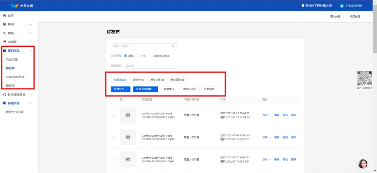
Task: Click the keyword search input field
Action: 141,46
